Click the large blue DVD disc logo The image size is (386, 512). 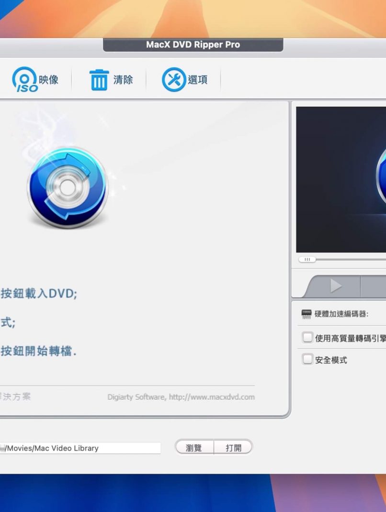coord(67,187)
